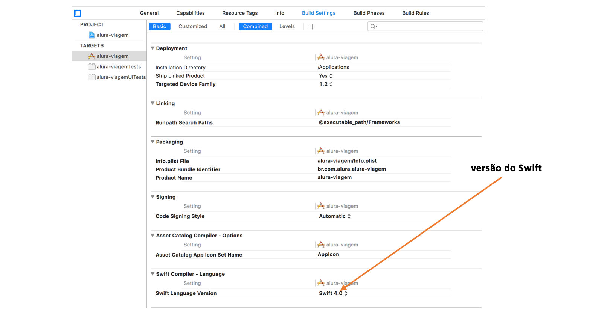Collapse the Packaging section
Screen dimensions: 616x314
[x=152, y=142]
